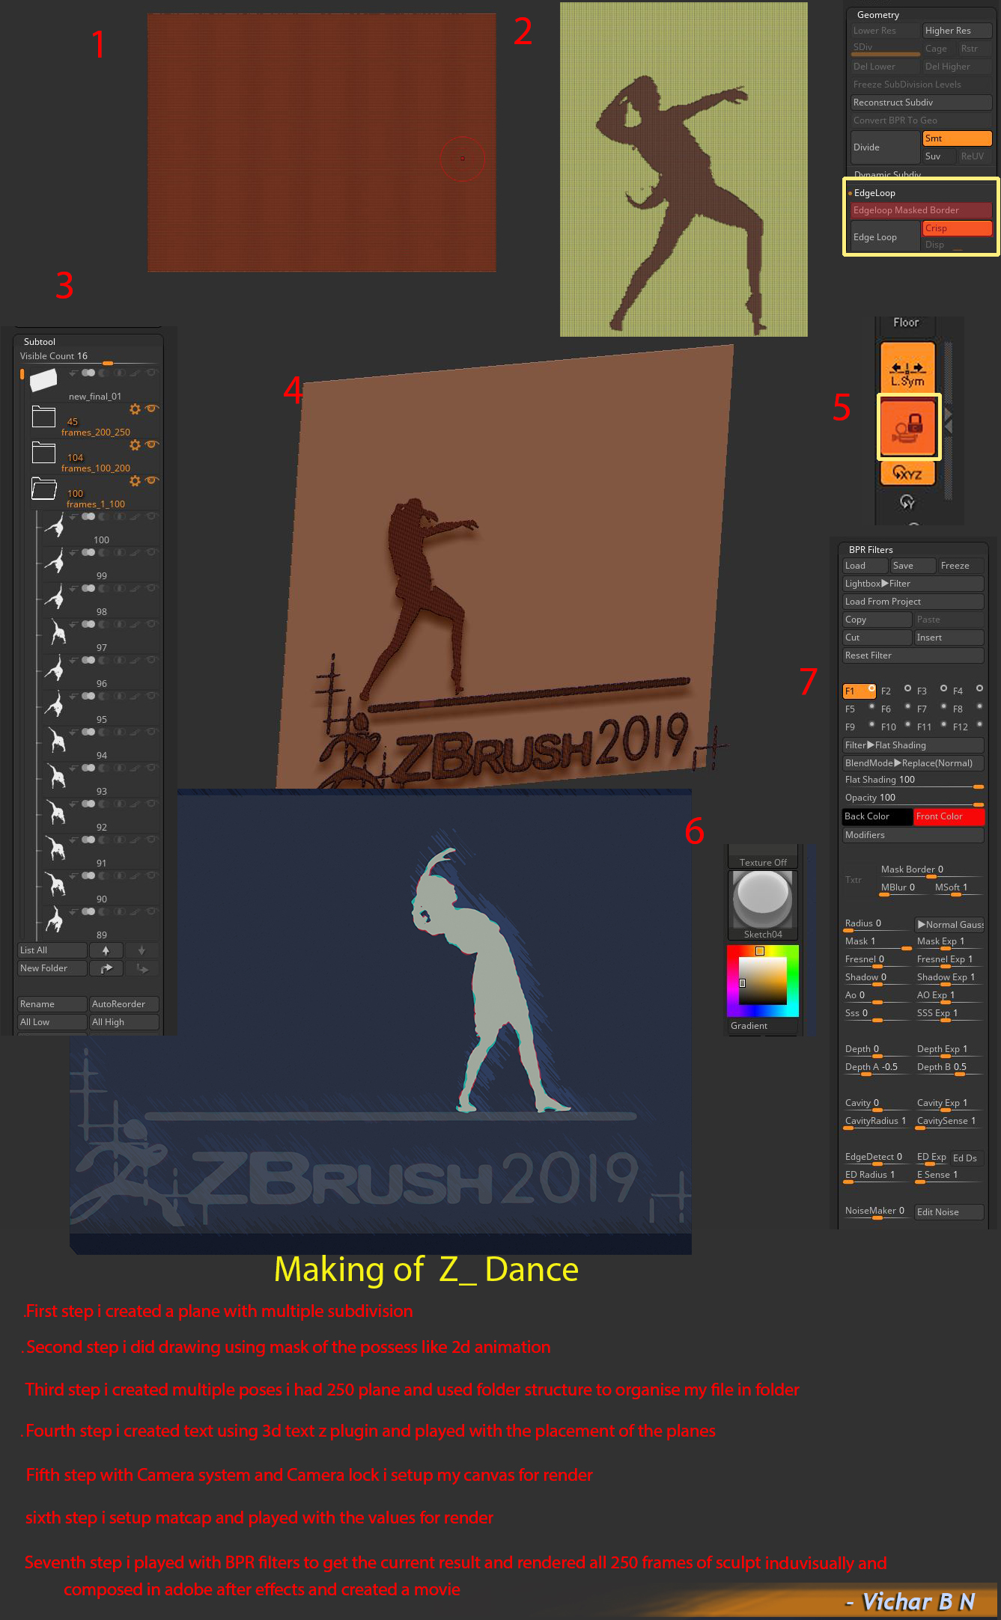Enable the F2 filter dot

point(907,688)
